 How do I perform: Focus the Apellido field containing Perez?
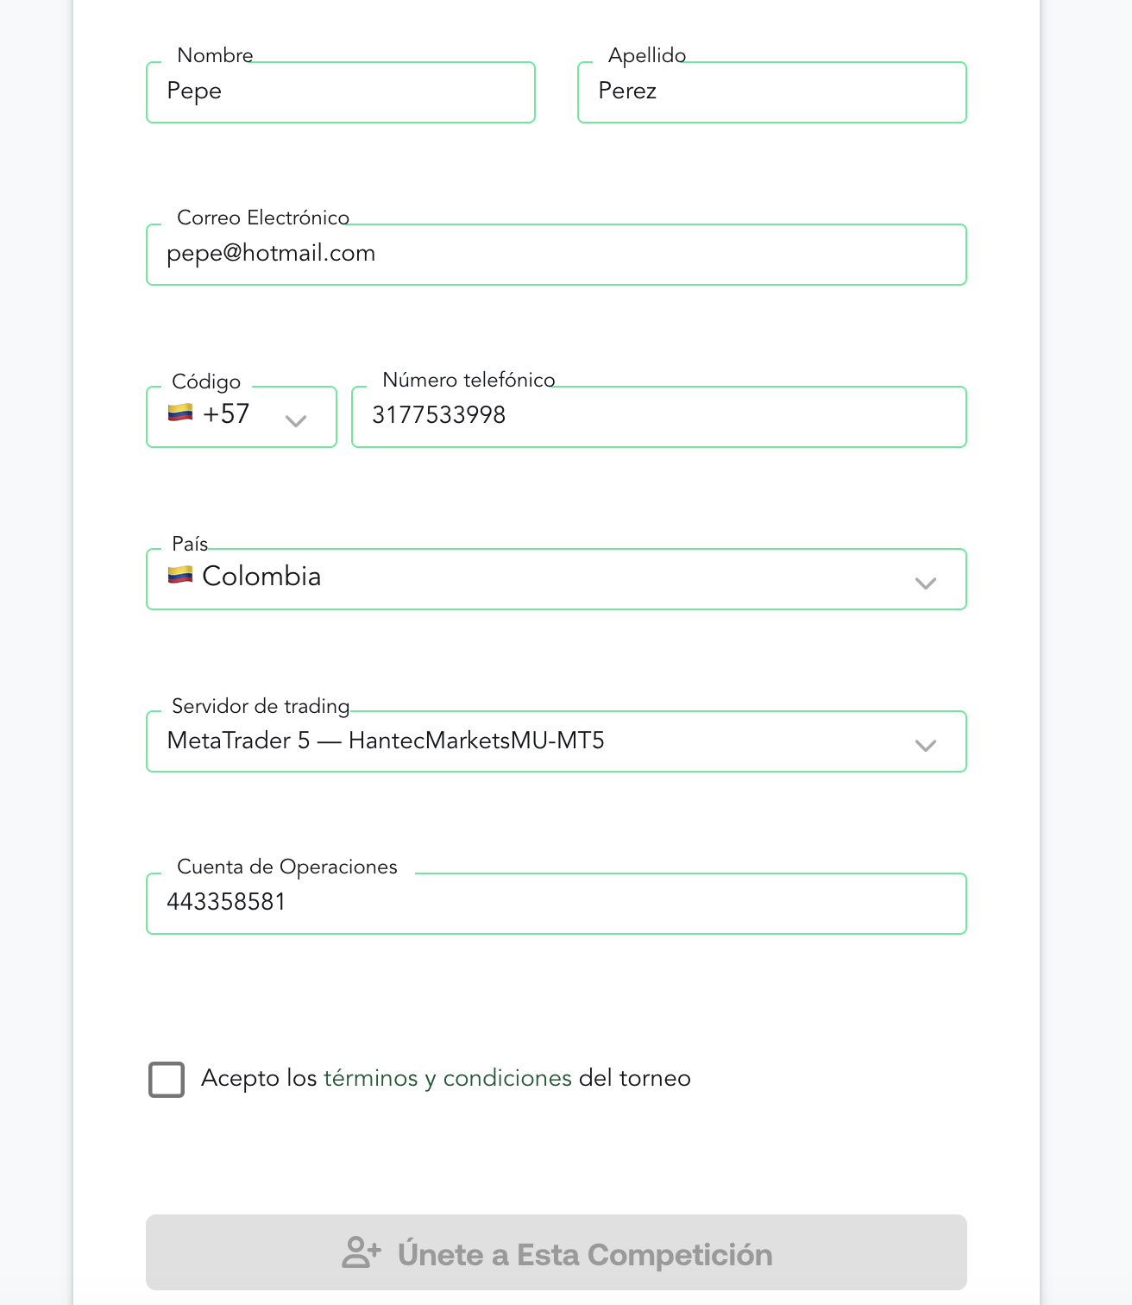[772, 92]
